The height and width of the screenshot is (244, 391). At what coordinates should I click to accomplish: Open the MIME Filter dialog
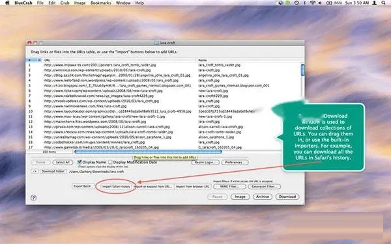pos(229,187)
